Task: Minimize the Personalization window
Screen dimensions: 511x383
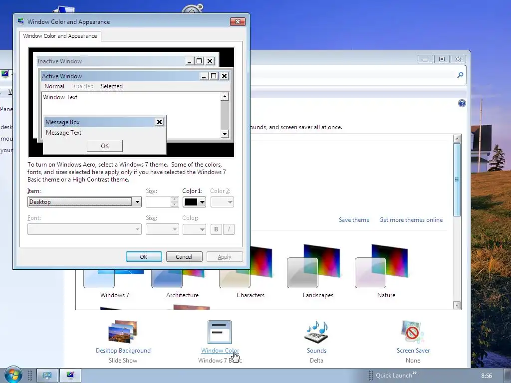Action: coord(425,59)
